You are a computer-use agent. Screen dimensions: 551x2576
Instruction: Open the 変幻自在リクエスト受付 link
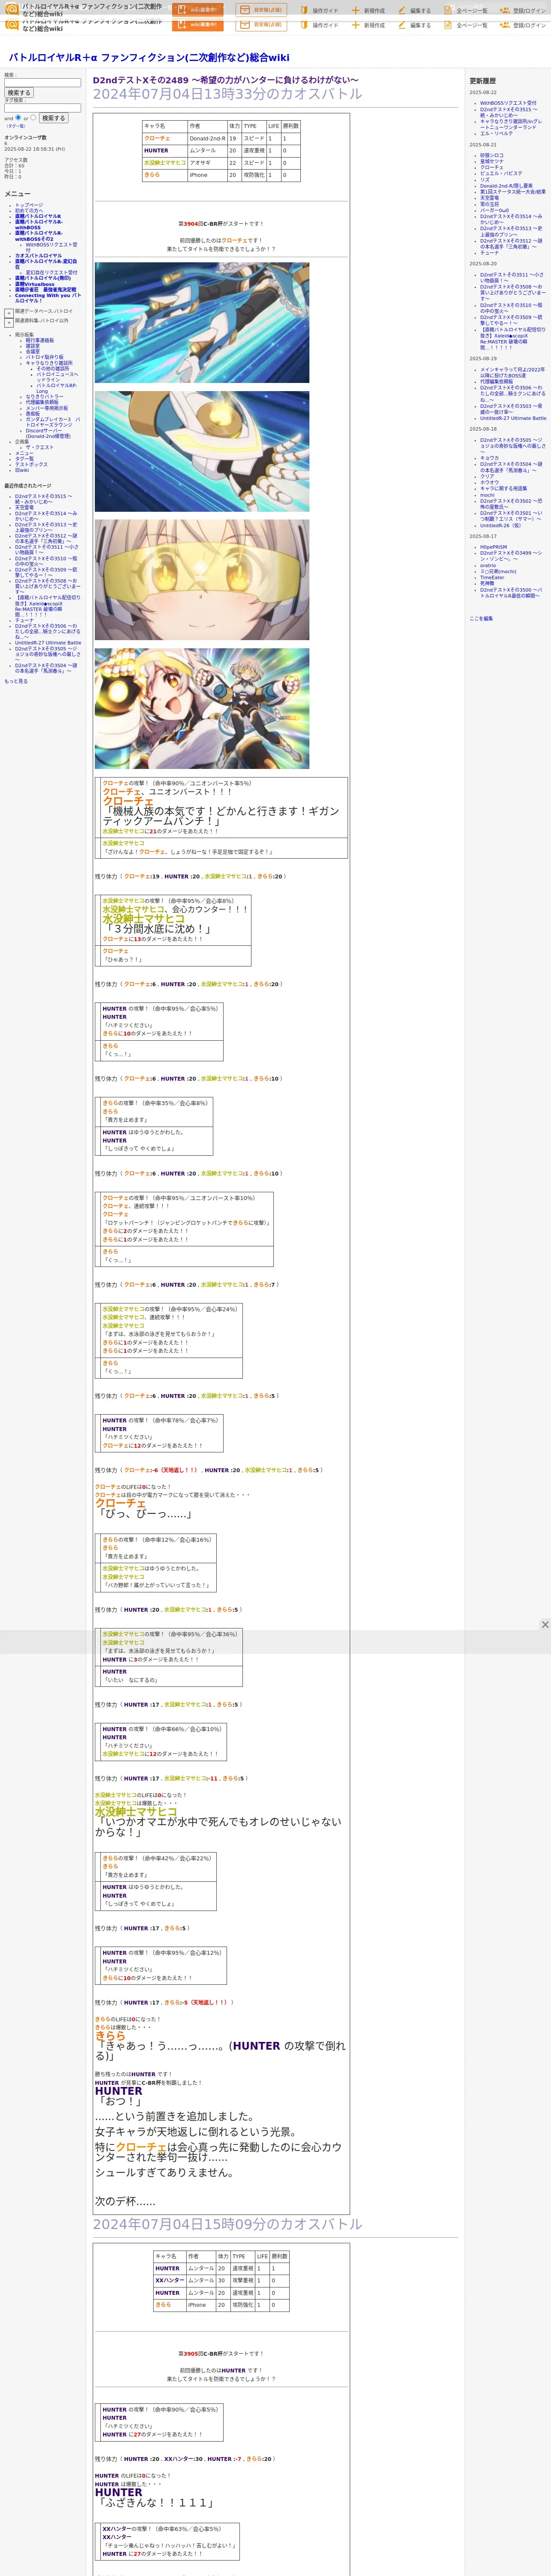pos(51,272)
